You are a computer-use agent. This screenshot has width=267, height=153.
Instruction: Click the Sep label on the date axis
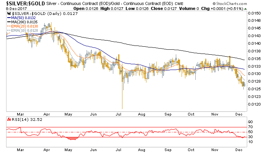(167, 114)
